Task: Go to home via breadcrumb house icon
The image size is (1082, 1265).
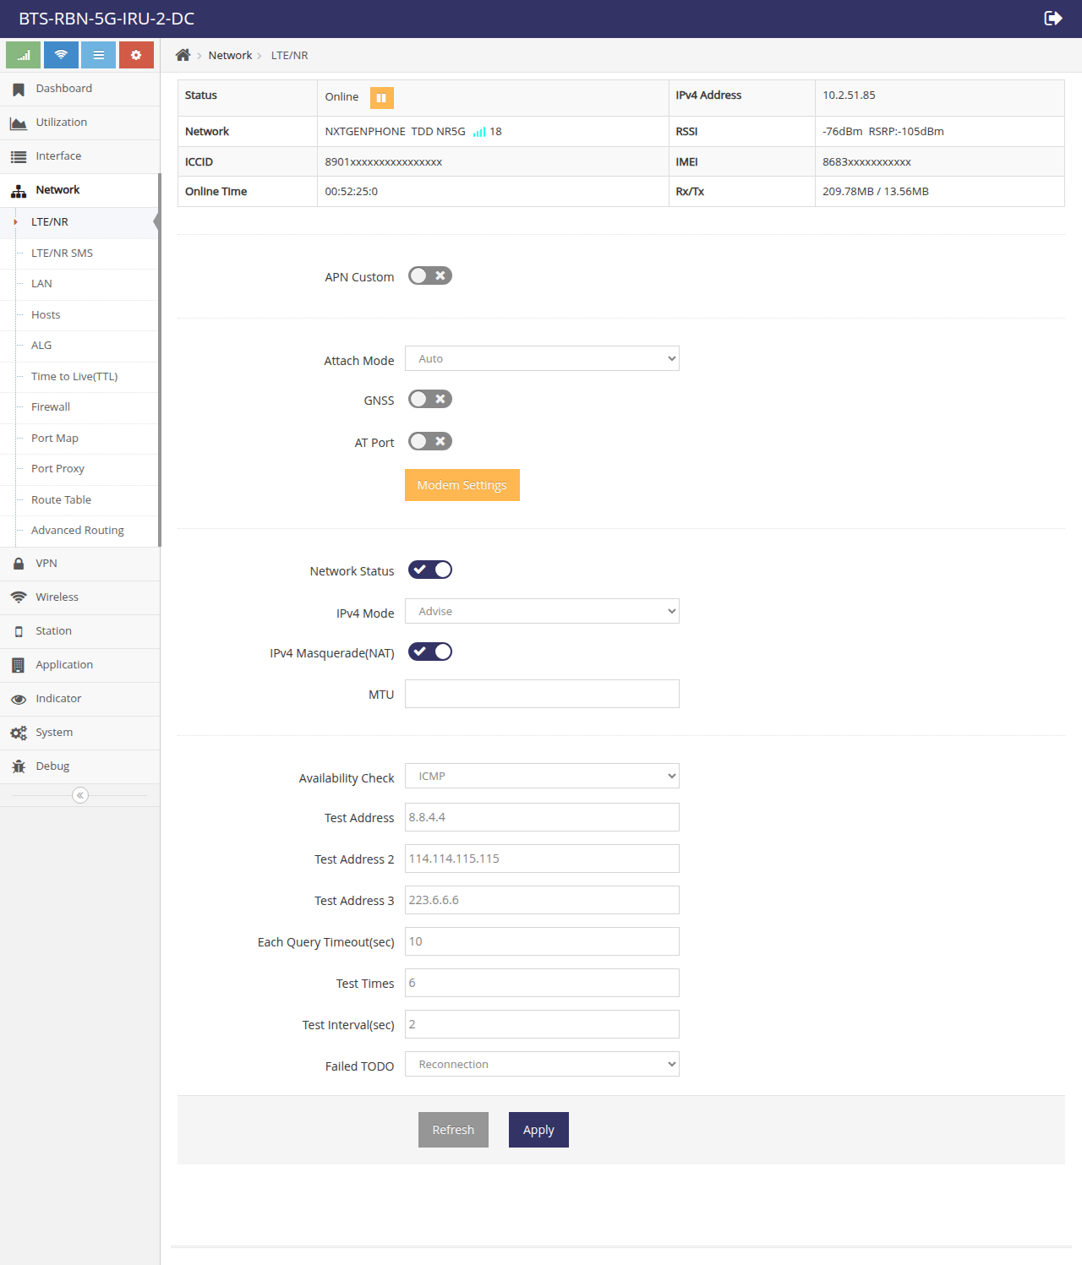Action: coord(183,55)
